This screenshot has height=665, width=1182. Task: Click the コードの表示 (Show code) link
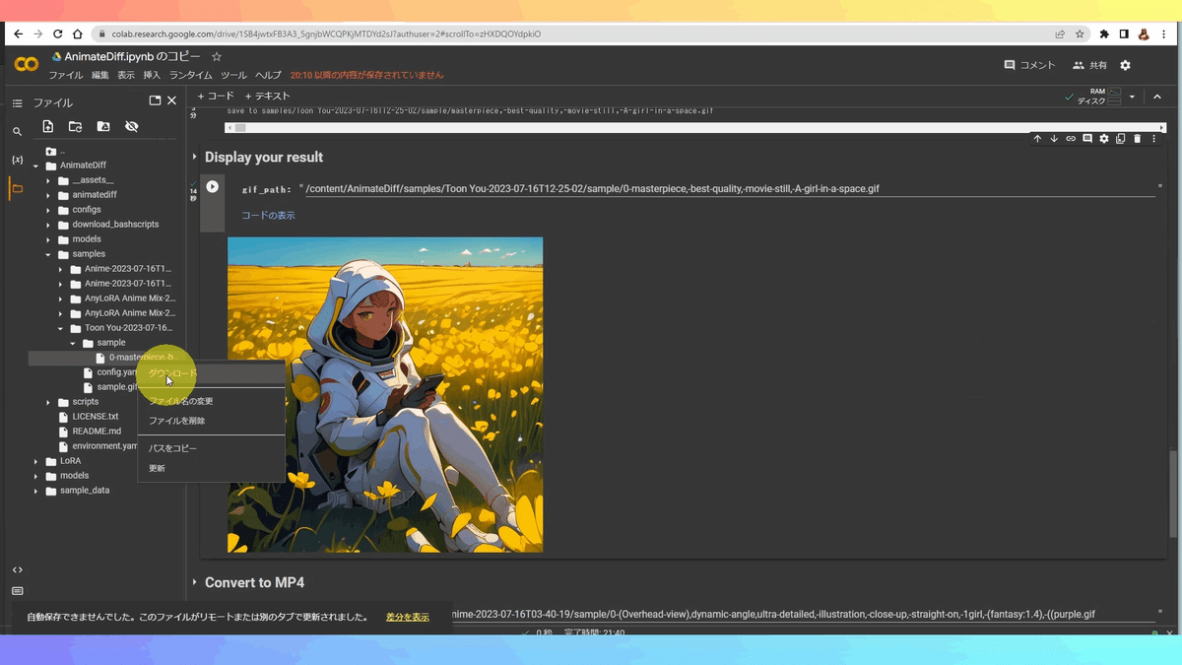pos(268,215)
